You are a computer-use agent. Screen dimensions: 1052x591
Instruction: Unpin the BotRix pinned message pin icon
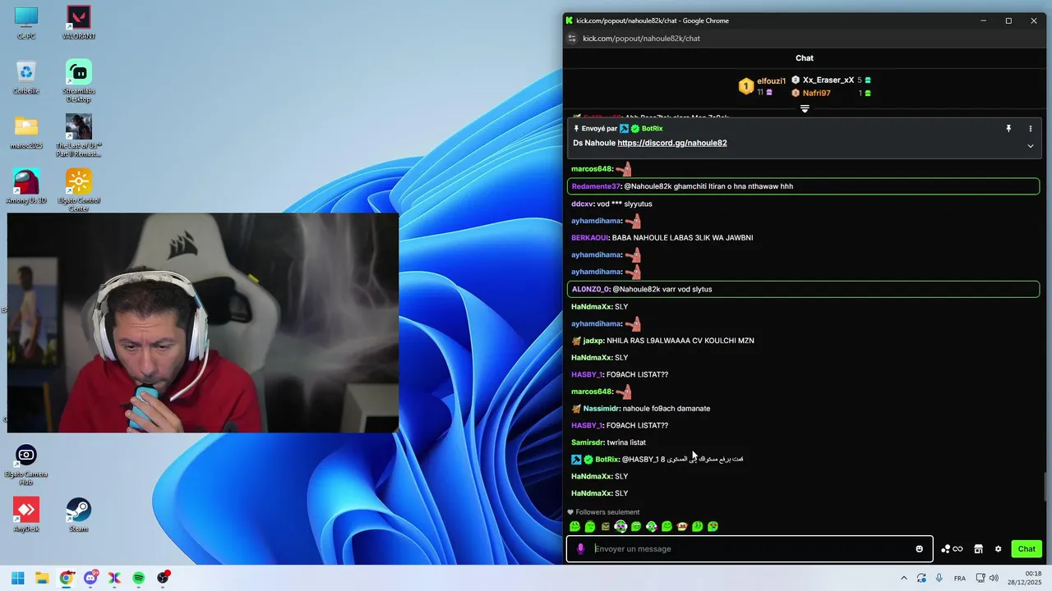(1008, 129)
